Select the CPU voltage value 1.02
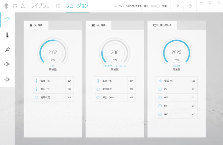 (x=69, y=89)
